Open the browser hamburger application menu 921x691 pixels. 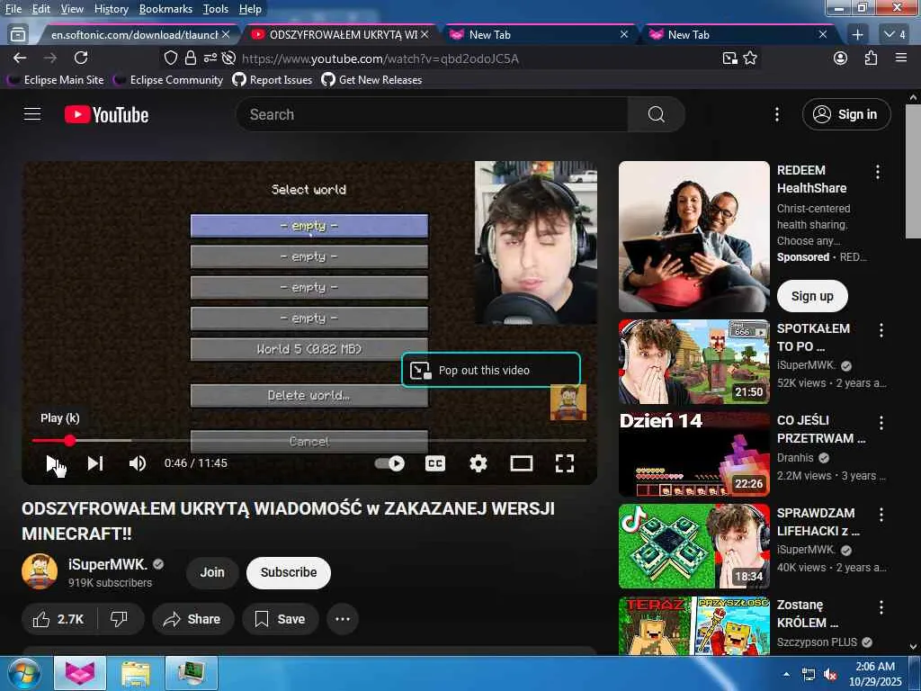pyautogui.click(x=901, y=58)
